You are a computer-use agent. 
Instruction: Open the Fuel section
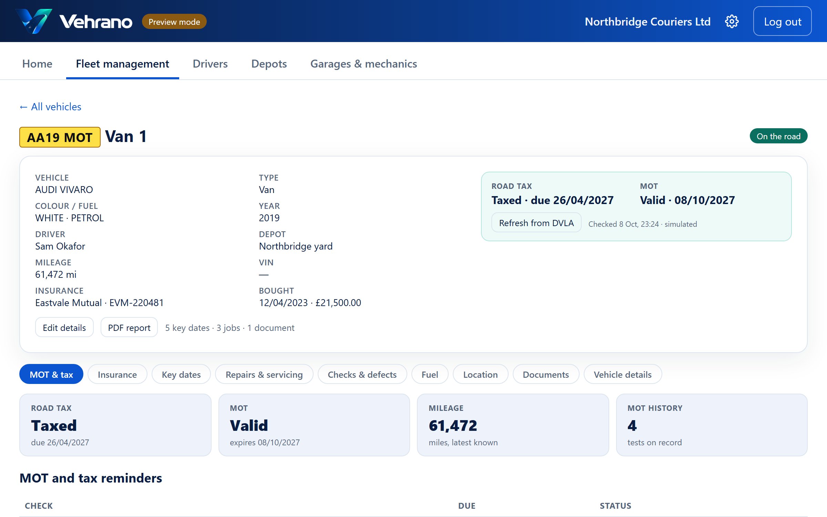click(x=430, y=374)
